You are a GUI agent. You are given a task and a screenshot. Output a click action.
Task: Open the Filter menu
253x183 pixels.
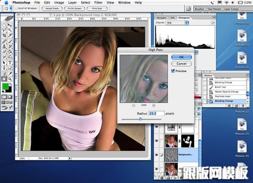point(98,3)
